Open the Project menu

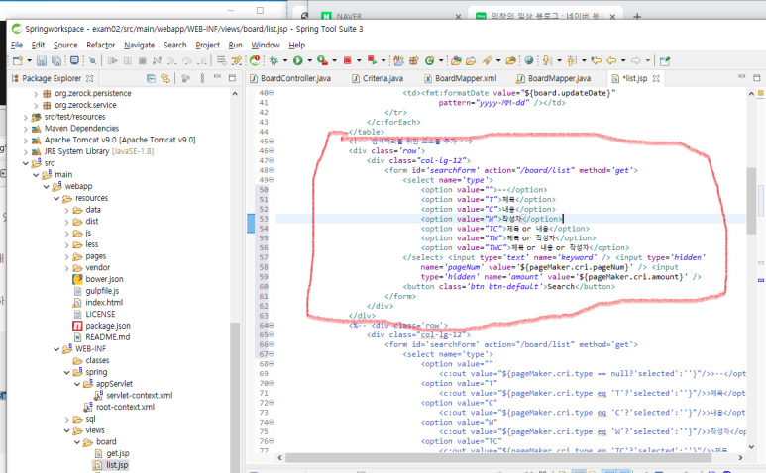(x=208, y=45)
